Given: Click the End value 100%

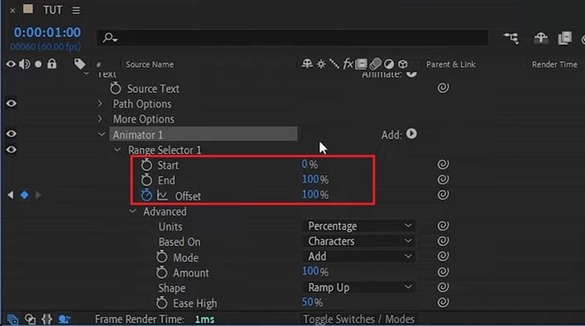Looking at the screenshot, I should [315, 179].
